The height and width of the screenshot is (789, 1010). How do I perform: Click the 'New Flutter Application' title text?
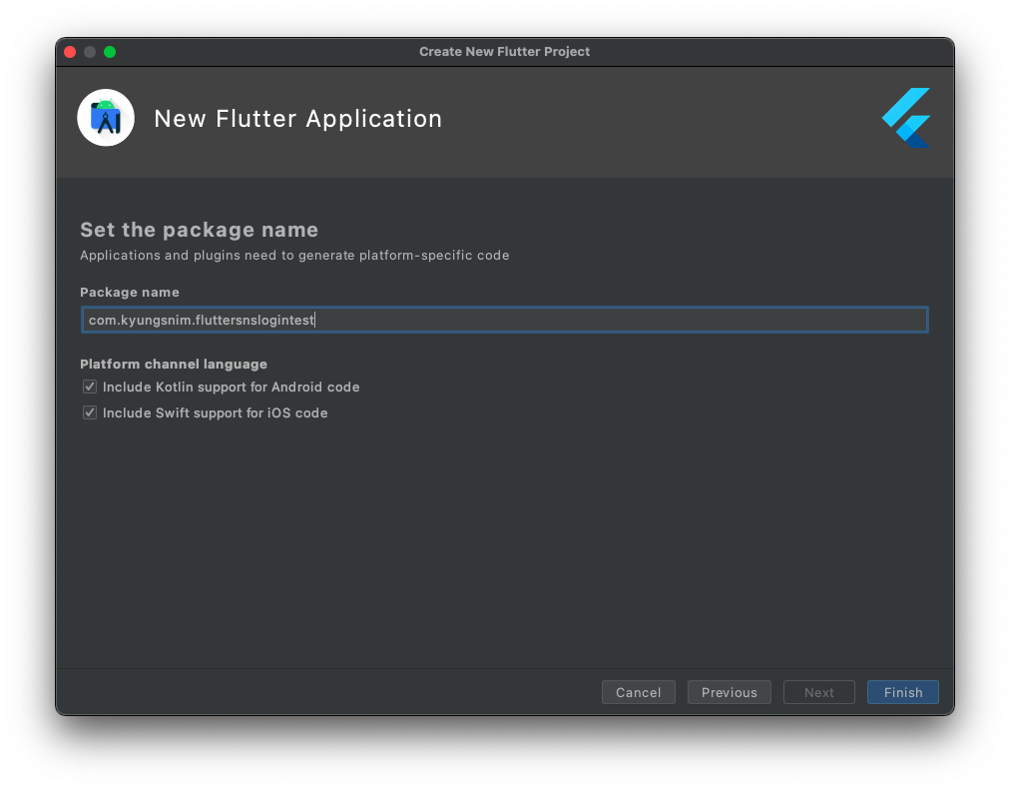pos(298,119)
